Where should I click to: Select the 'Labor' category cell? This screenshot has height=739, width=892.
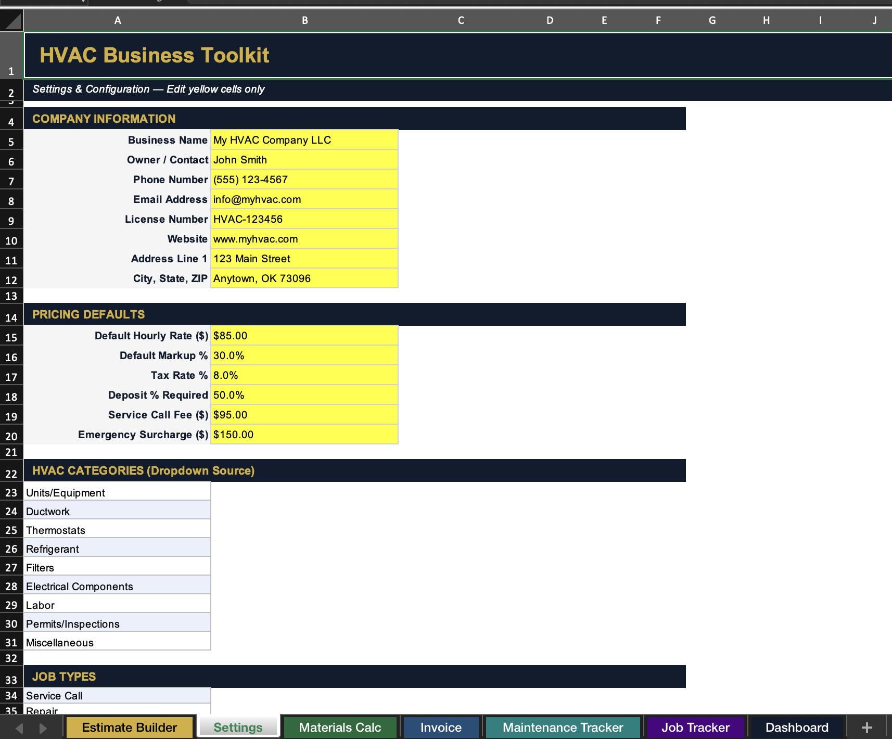[117, 604]
